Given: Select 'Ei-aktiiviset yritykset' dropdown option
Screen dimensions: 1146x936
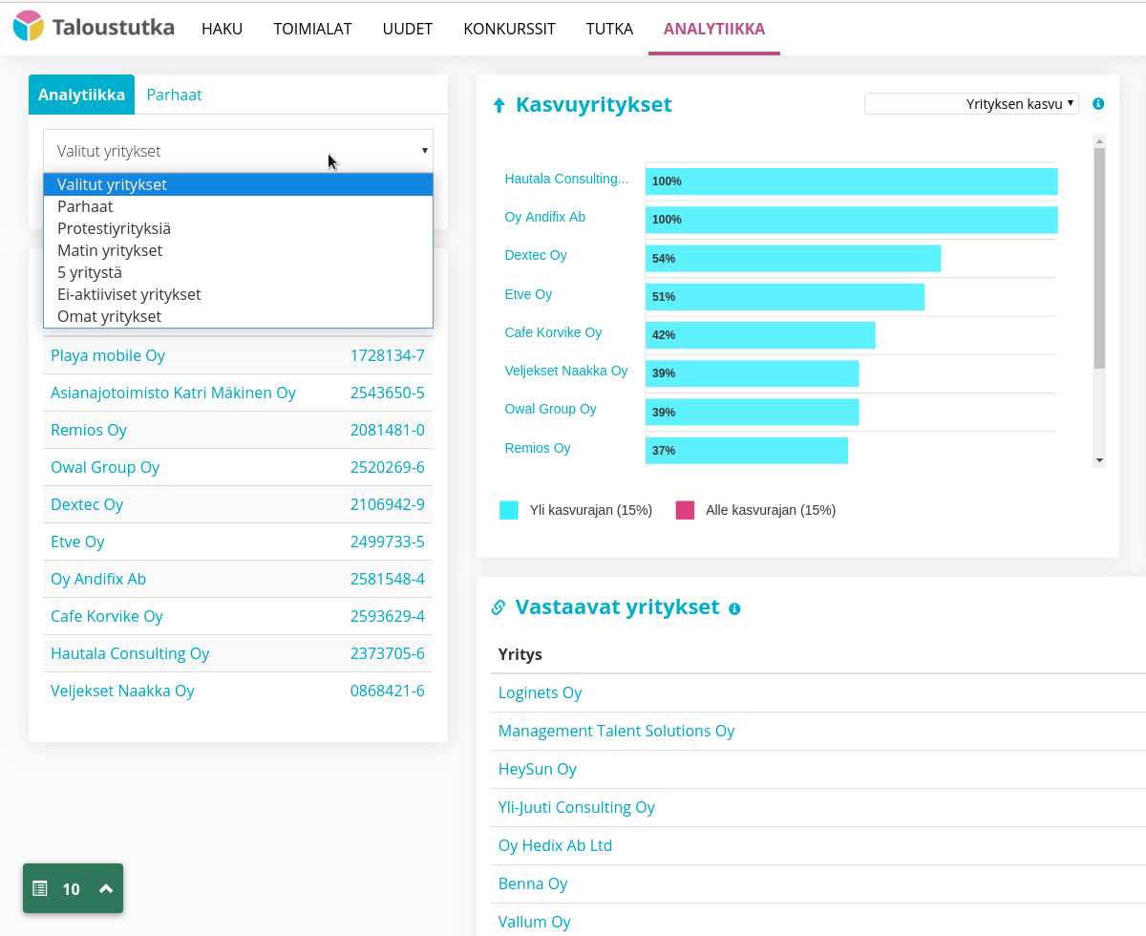Looking at the screenshot, I should [x=238, y=294].
